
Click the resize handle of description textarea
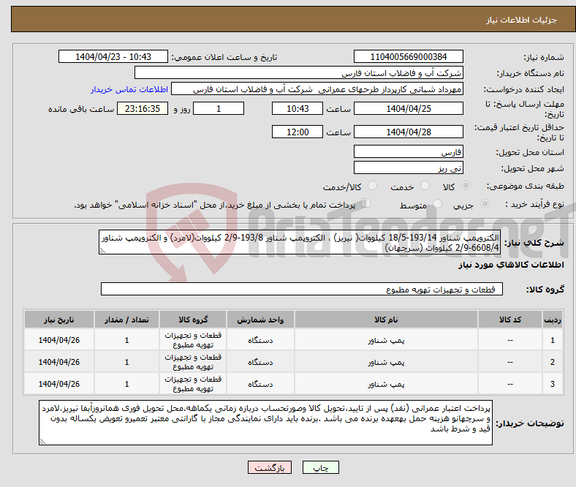tap(102, 251)
